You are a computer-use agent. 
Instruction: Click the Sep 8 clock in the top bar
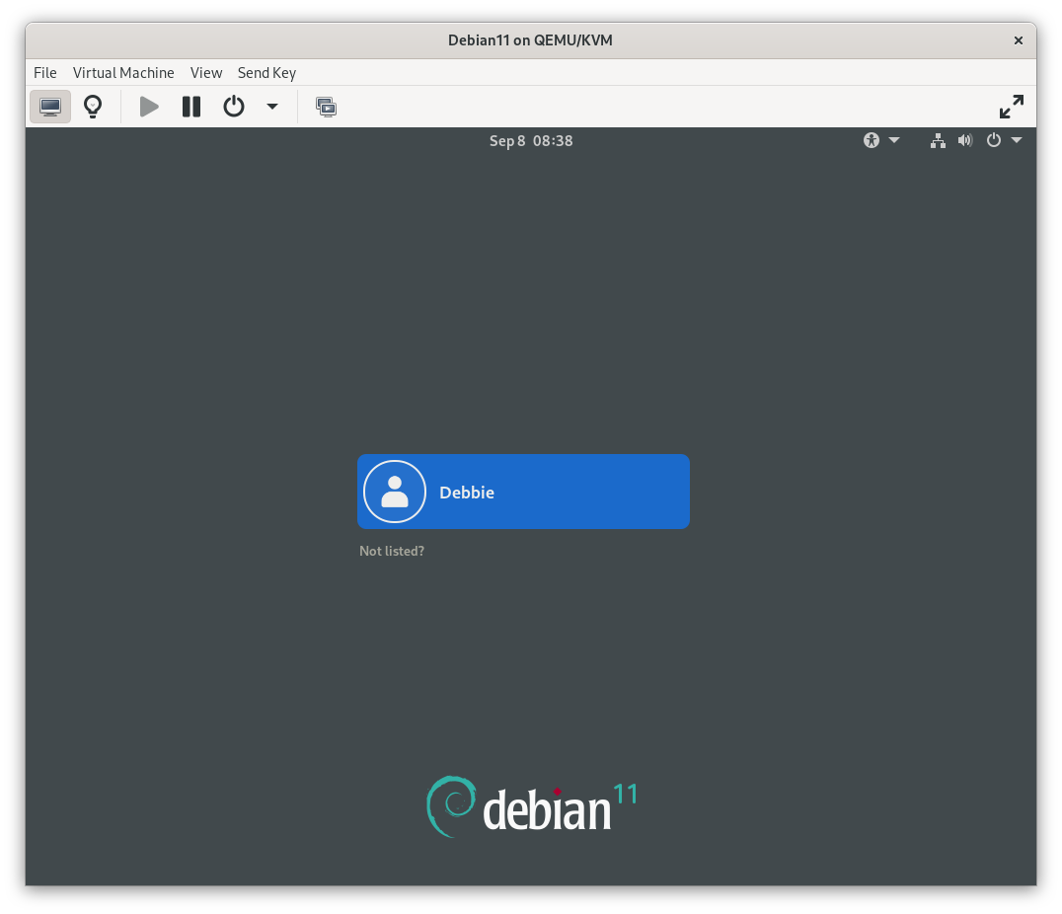click(531, 140)
